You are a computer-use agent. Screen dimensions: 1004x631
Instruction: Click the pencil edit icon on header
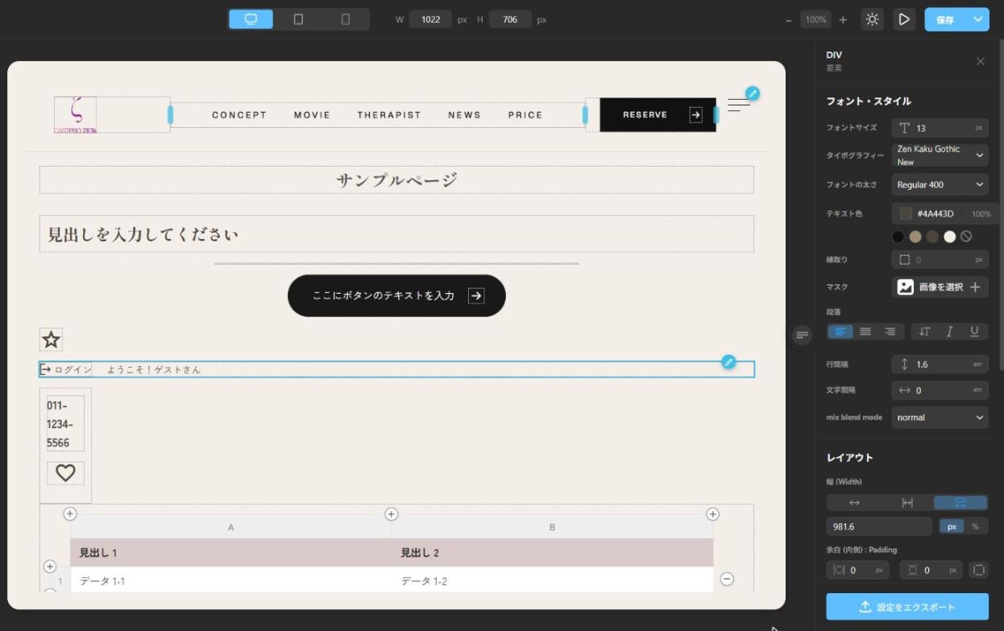[753, 93]
